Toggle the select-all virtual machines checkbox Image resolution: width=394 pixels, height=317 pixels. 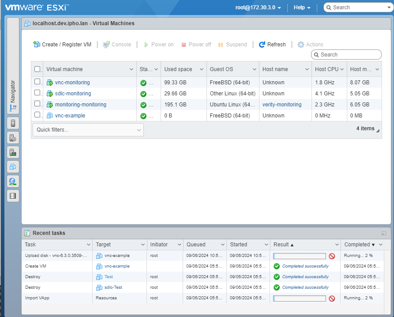point(38,69)
